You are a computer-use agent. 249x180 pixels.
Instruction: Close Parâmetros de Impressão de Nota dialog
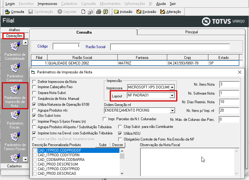pyautogui.click(x=240, y=72)
